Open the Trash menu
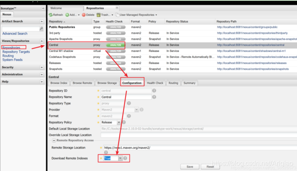The width and height of the screenshot is (297, 171). click(x=105, y=15)
